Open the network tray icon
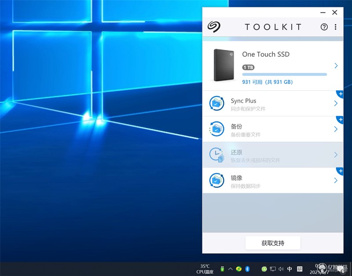Image resolution: width=352 pixels, height=276 pixels. click(272, 269)
